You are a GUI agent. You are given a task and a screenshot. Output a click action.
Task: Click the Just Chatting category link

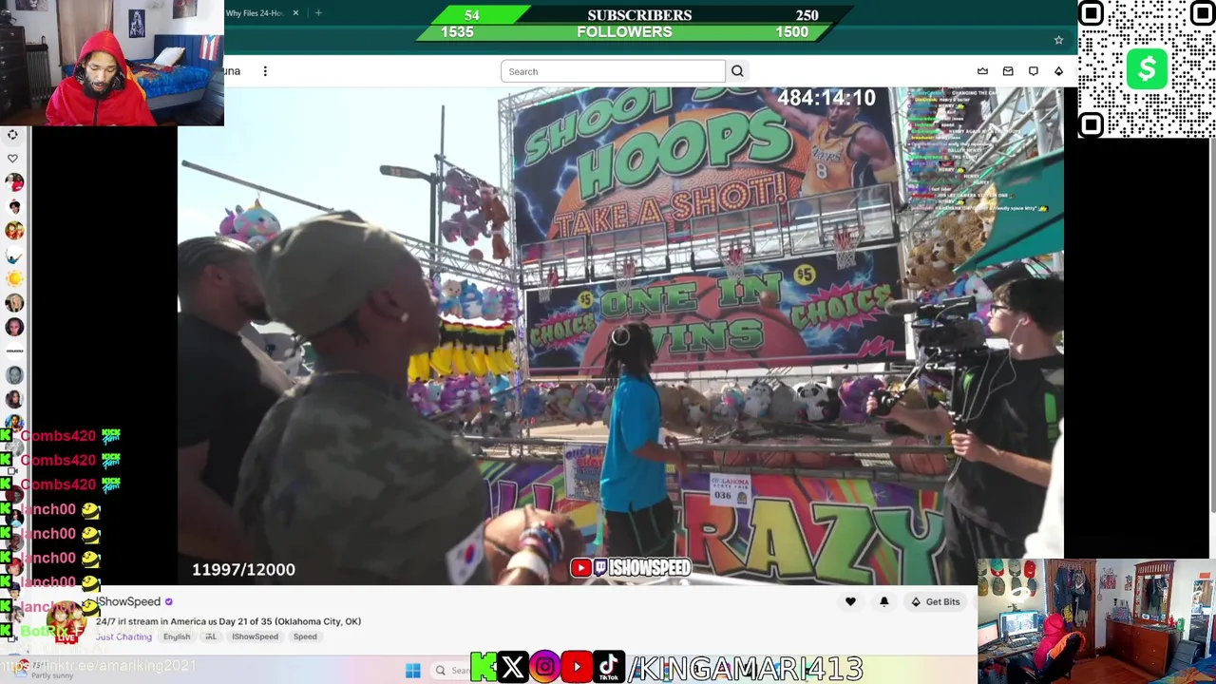pos(123,636)
